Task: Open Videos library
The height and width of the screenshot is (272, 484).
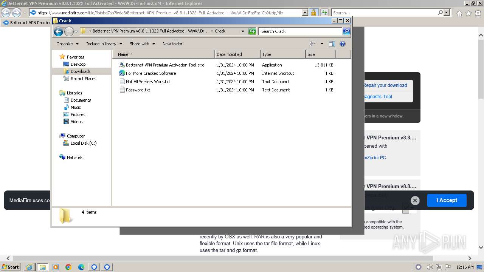Action: [76, 122]
